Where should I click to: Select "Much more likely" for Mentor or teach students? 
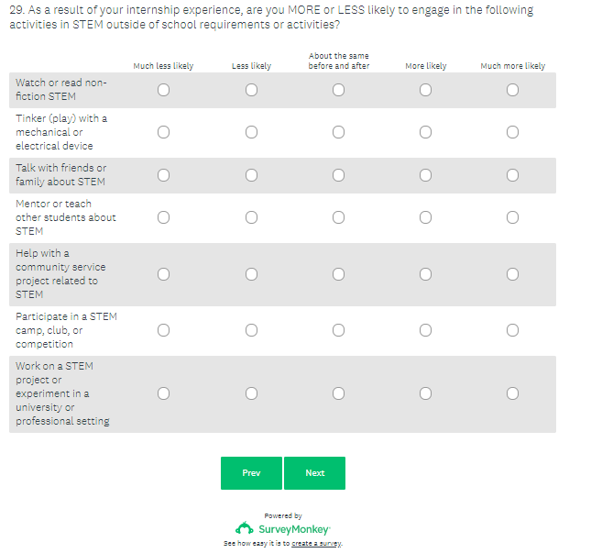512,217
